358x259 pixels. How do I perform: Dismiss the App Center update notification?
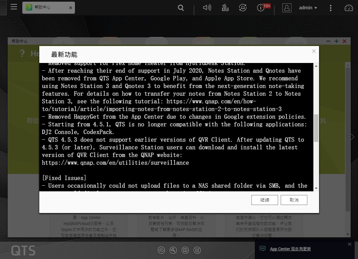click(350, 244)
